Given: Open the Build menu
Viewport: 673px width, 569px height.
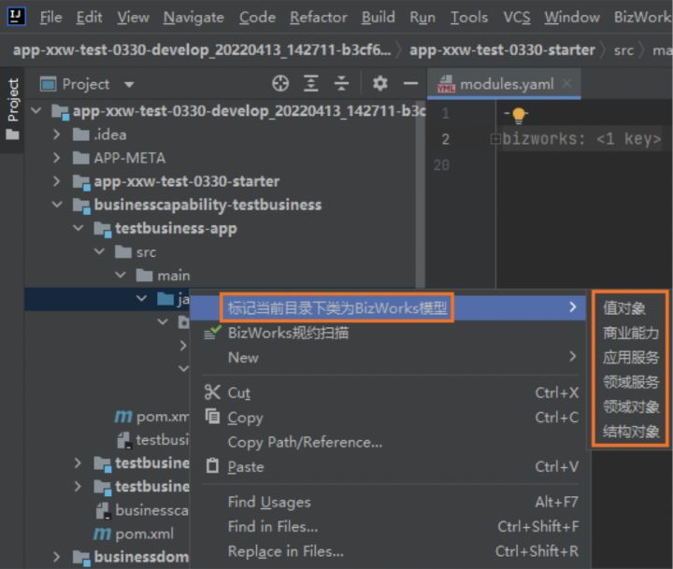Looking at the screenshot, I should (x=379, y=17).
